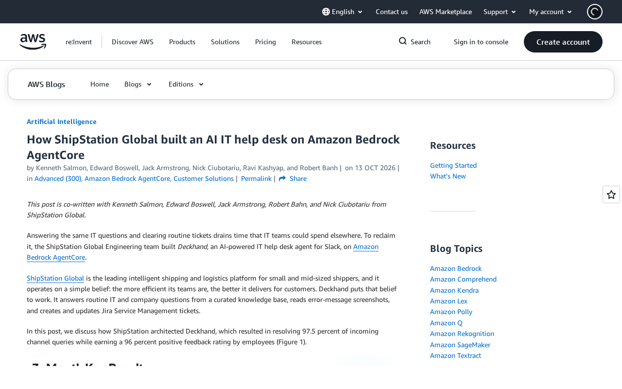Open the Amazon Kendra topic
Image resolution: width=622 pixels, height=389 pixels.
click(454, 290)
